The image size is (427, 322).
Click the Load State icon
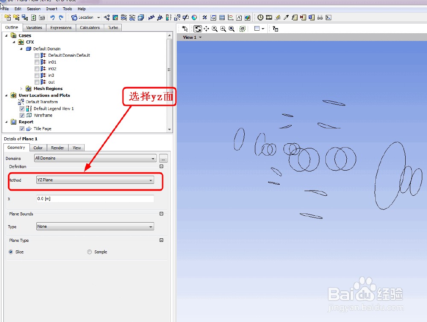pyautogui.click(x=16, y=17)
